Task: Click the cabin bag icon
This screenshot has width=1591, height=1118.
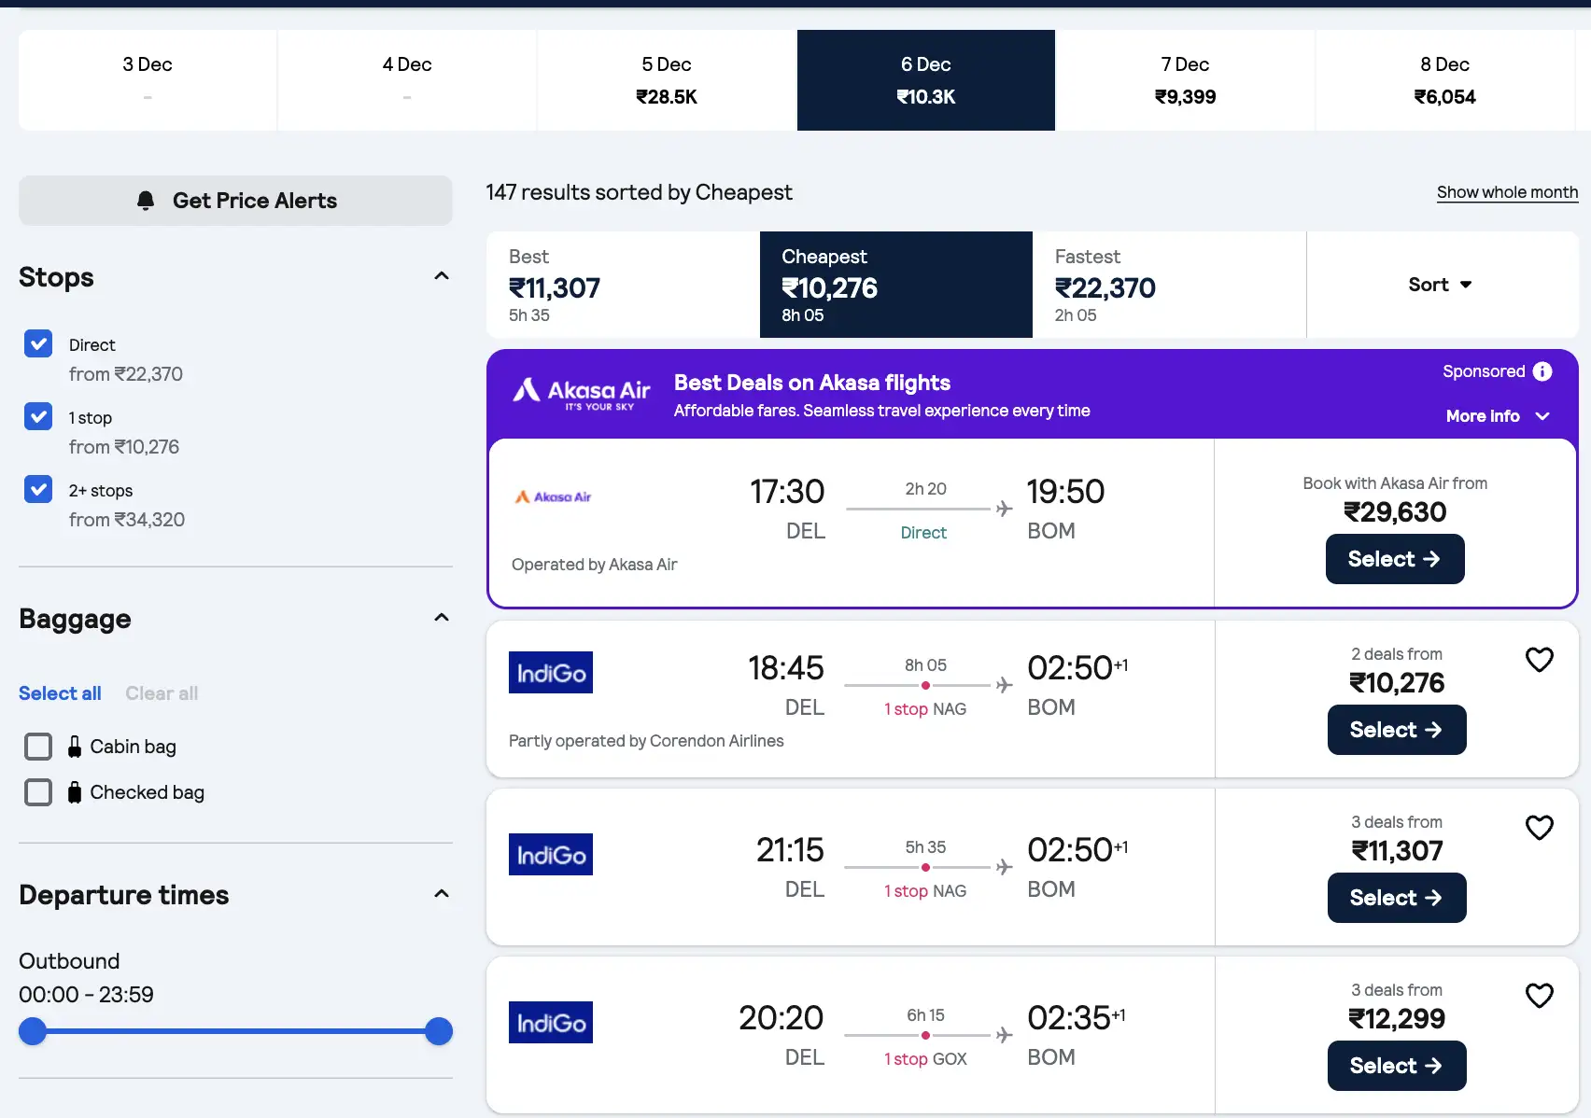Action: 75,747
